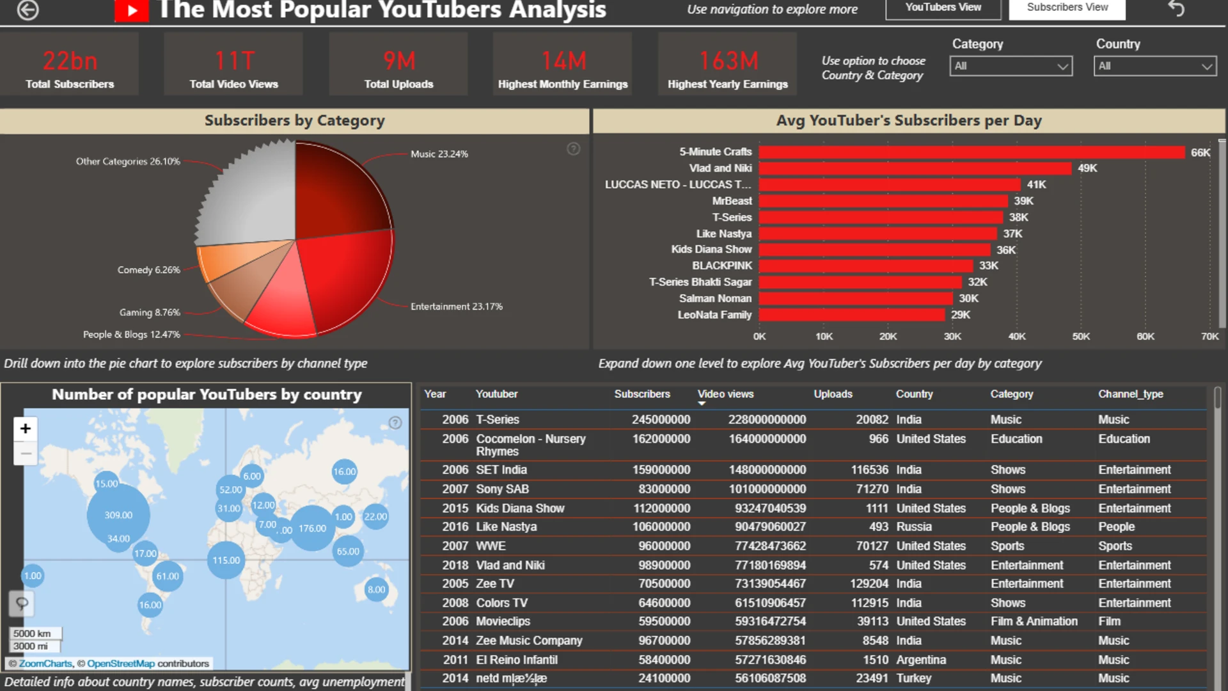Click the Vlad and Niki bar
1228x691 pixels.
[x=915, y=168]
